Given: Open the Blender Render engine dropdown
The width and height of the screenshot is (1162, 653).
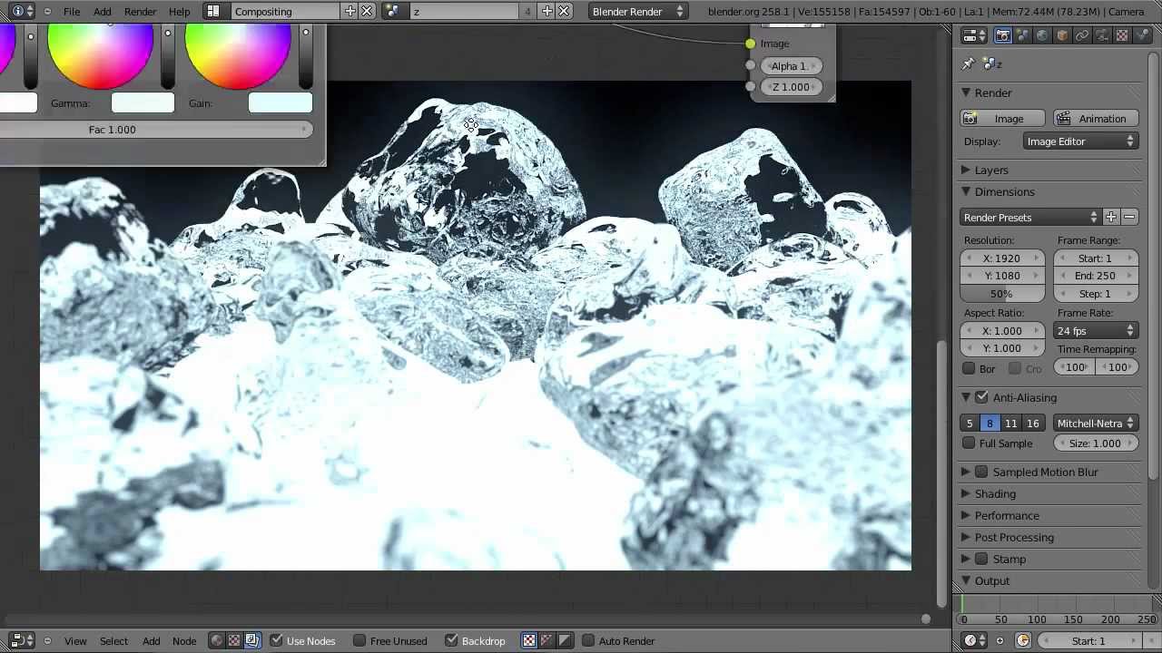Looking at the screenshot, I should point(638,11).
